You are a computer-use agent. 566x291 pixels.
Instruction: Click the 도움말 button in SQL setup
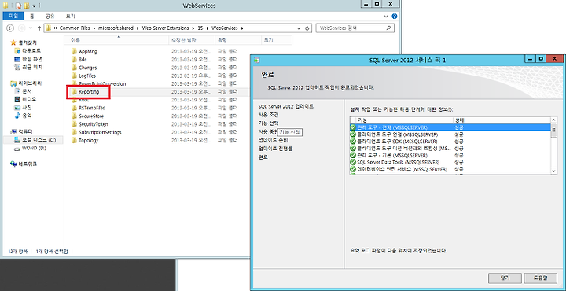click(540, 278)
